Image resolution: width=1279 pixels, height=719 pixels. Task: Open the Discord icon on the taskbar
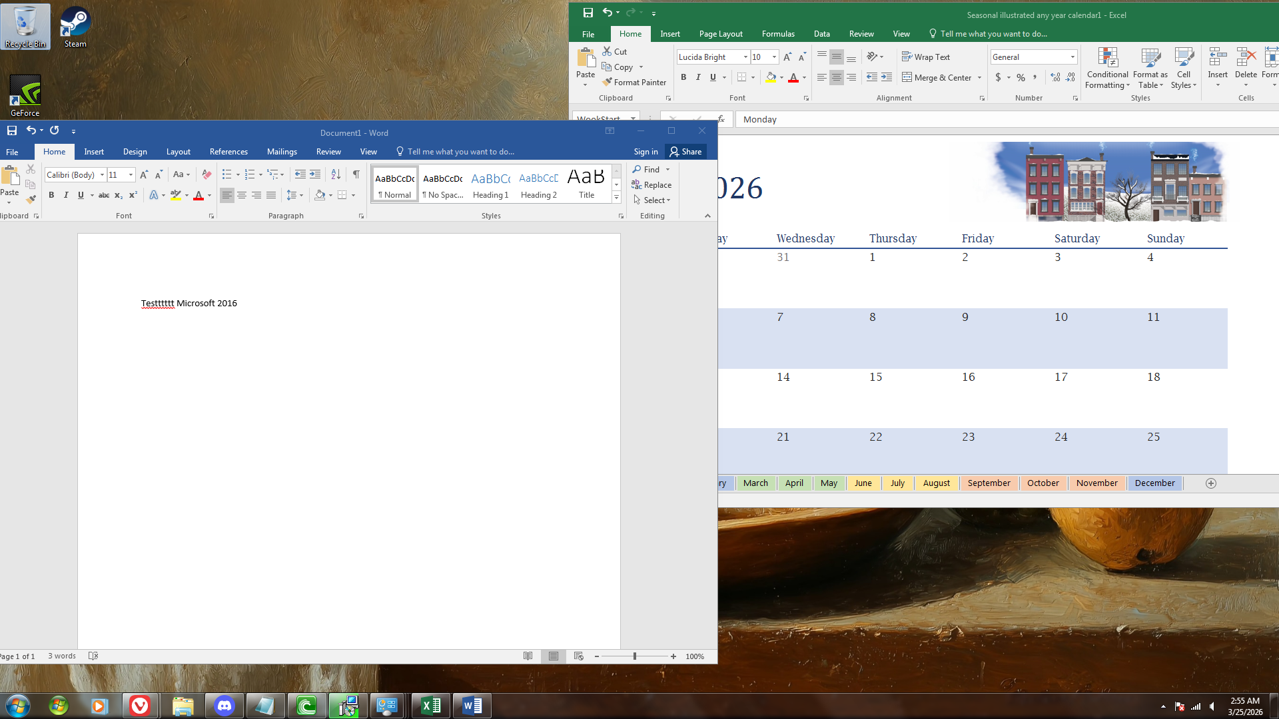point(224,706)
